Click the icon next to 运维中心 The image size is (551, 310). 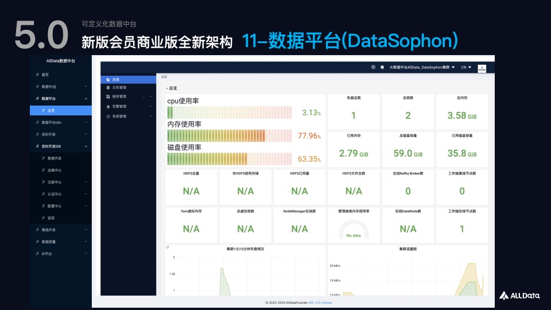point(43,170)
